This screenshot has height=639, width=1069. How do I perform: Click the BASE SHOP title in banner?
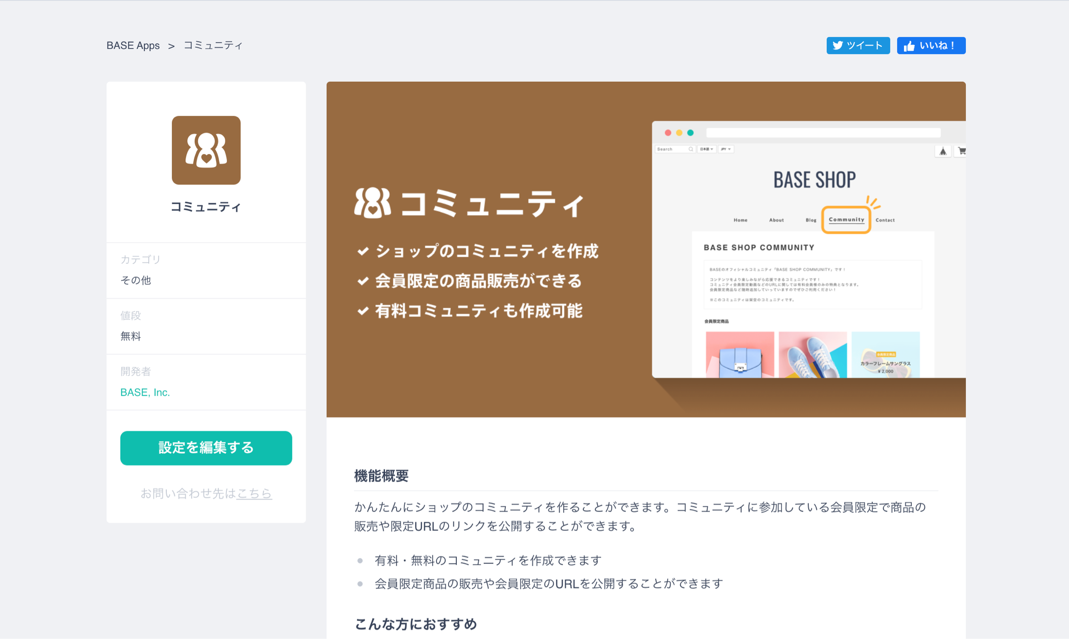coord(814,180)
